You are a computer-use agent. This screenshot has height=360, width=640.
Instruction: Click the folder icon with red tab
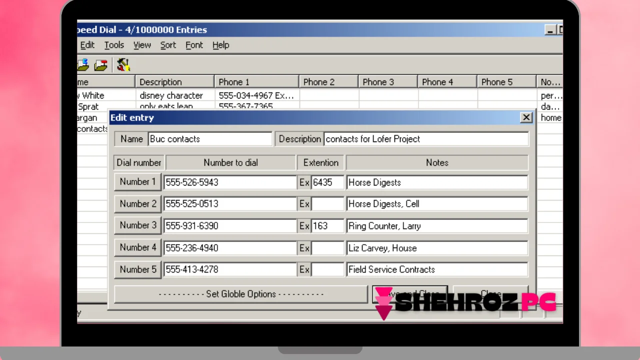coord(101,64)
